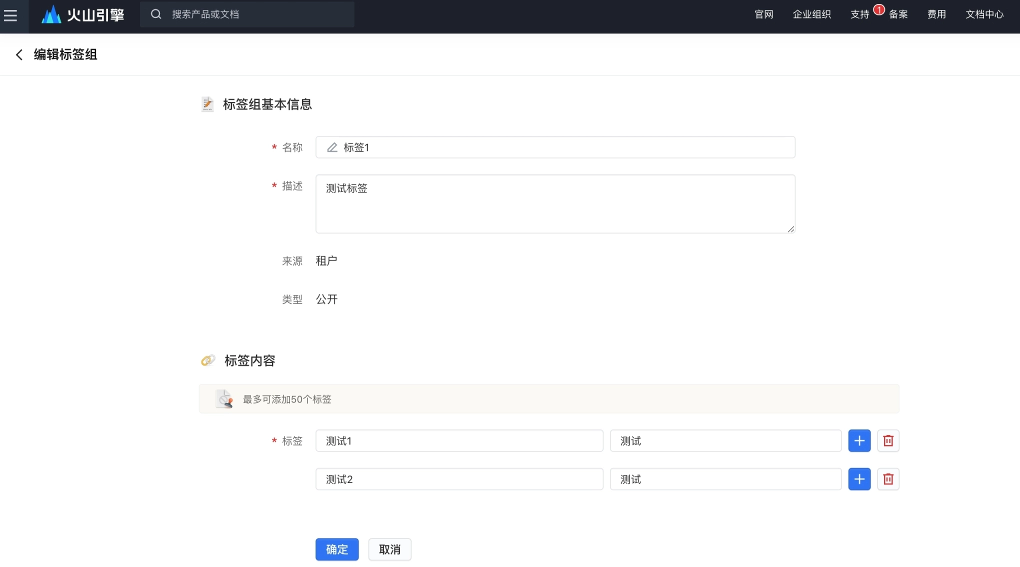Click the 描述 description textarea
Image resolution: width=1020 pixels, height=567 pixels.
coord(555,203)
